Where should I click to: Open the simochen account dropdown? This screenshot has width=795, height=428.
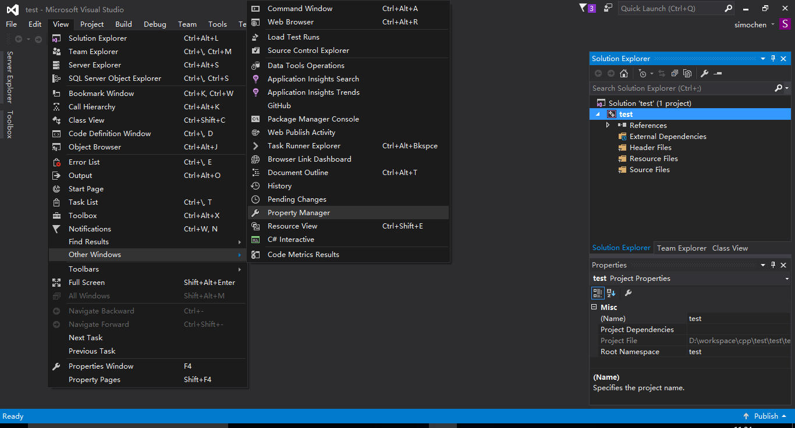[x=773, y=25]
